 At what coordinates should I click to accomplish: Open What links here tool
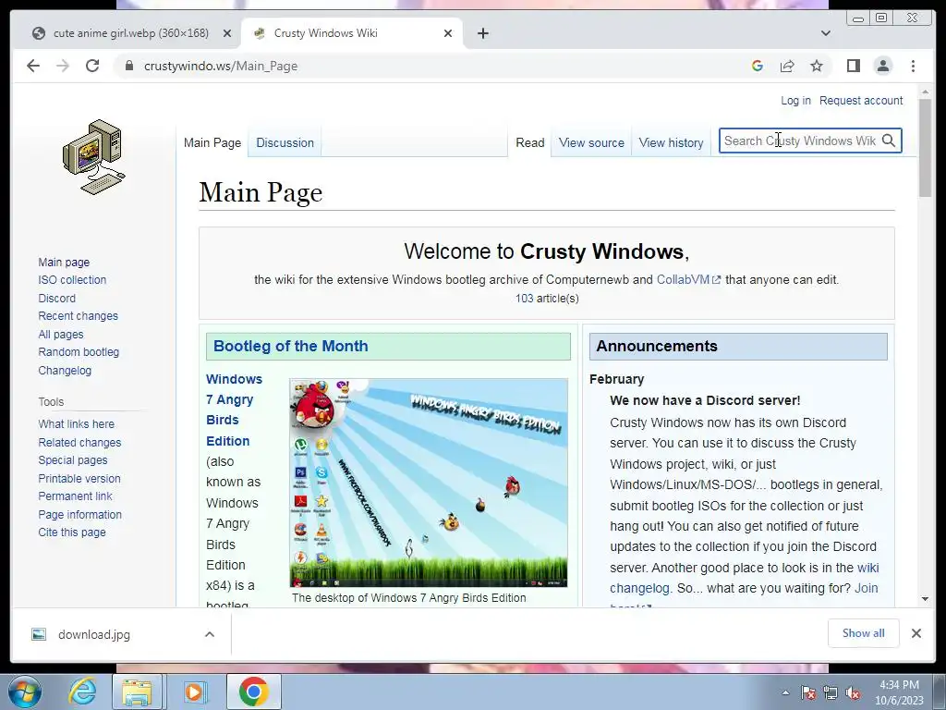pyautogui.click(x=76, y=423)
